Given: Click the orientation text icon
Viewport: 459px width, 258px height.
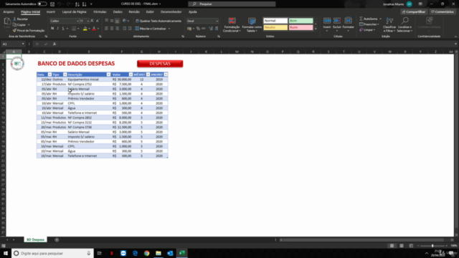Looking at the screenshot, I should [x=125, y=21].
